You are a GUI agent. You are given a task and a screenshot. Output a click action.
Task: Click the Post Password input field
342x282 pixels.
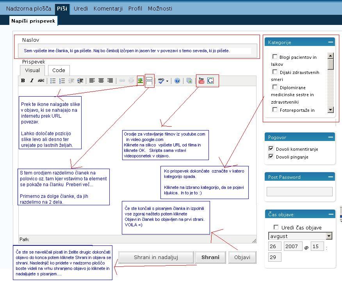[299, 192]
